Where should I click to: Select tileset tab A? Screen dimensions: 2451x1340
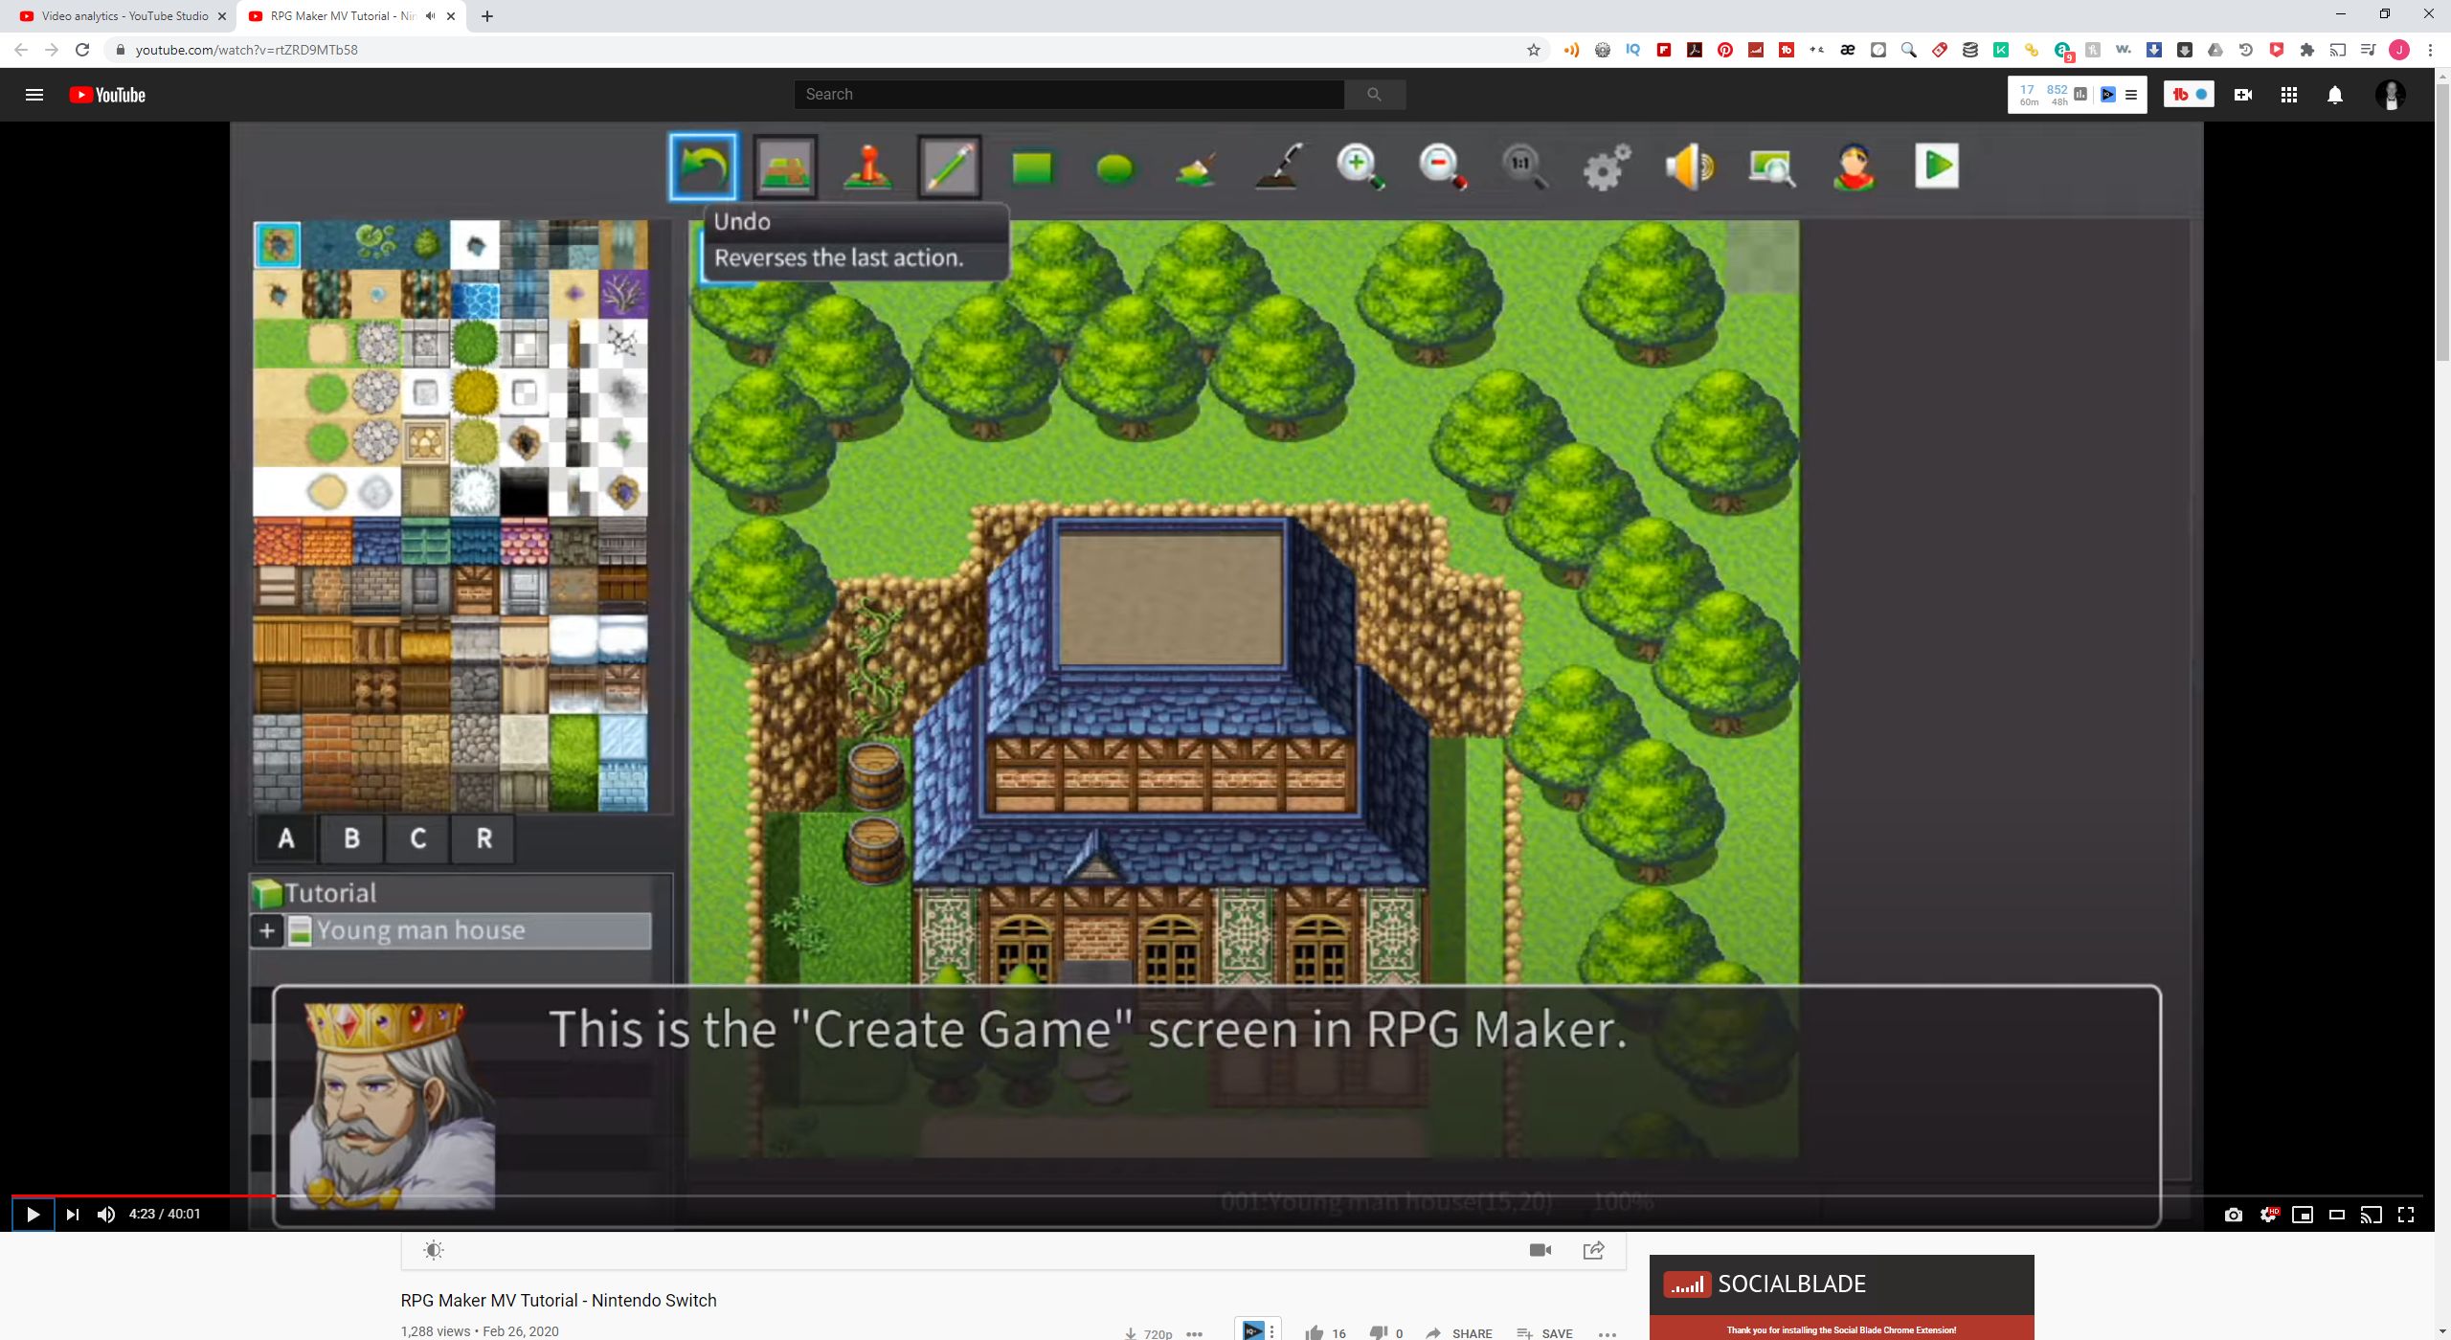pos(285,838)
